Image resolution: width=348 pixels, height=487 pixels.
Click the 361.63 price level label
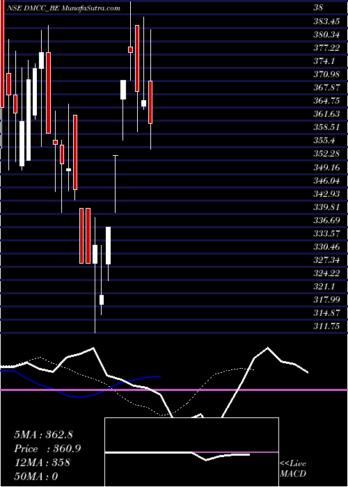tap(326, 114)
